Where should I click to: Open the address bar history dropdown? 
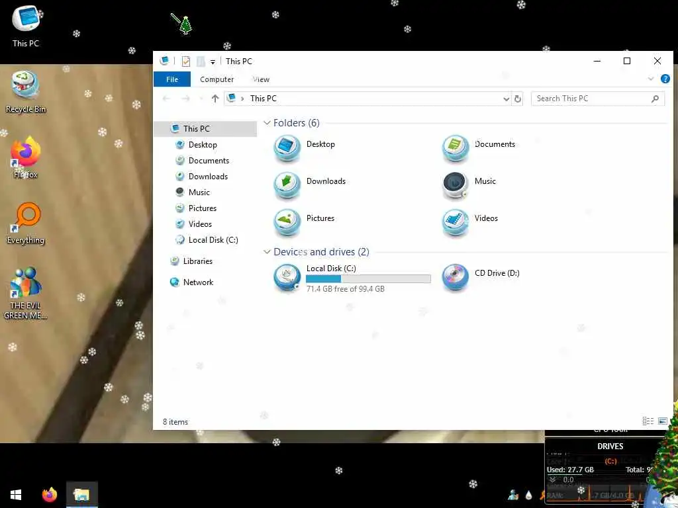coord(506,99)
